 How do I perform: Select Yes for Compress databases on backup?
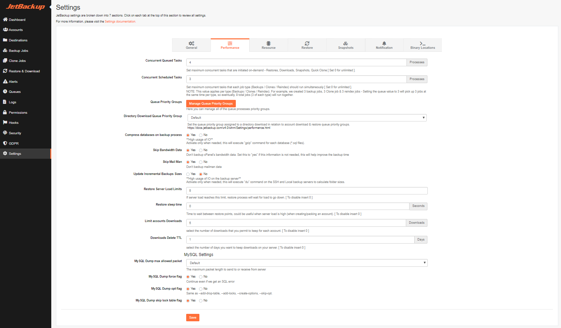point(188,135)
